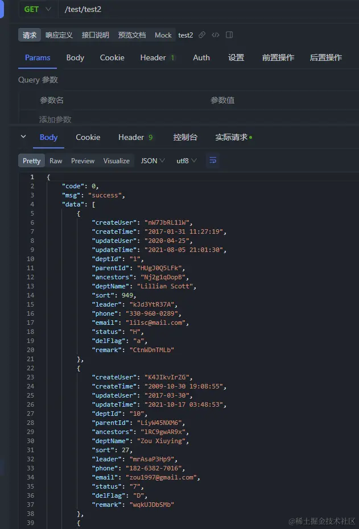Open the 接口说明 tab

95,35
